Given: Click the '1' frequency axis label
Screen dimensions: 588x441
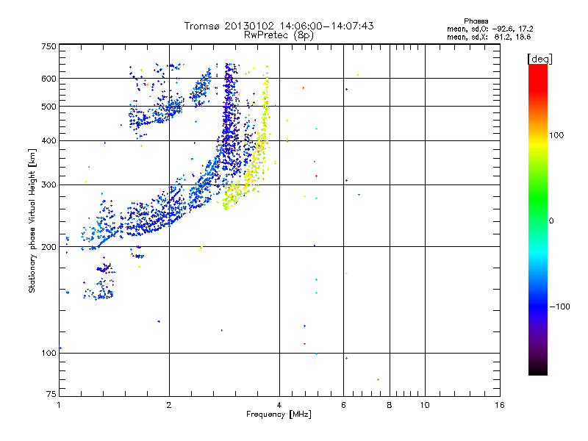Looking at the screenshot, I should [x=59, y=405].
